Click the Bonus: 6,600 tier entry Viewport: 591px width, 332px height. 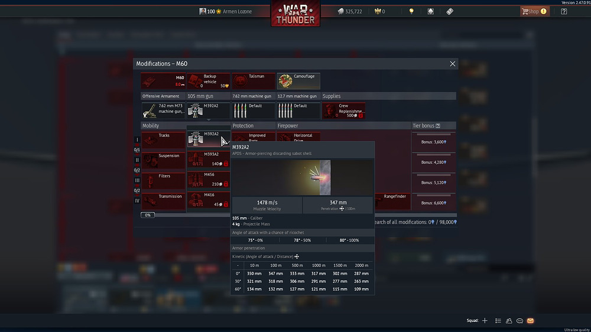coord(433,203)
